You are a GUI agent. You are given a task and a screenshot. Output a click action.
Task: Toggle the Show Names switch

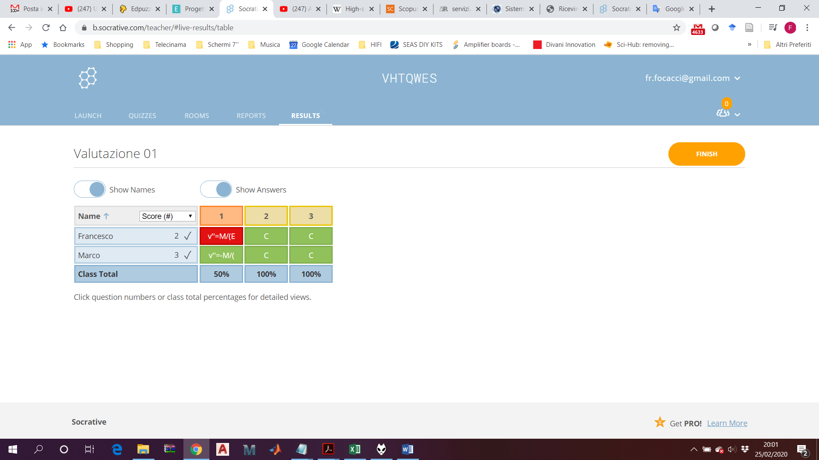pos(90,189)
